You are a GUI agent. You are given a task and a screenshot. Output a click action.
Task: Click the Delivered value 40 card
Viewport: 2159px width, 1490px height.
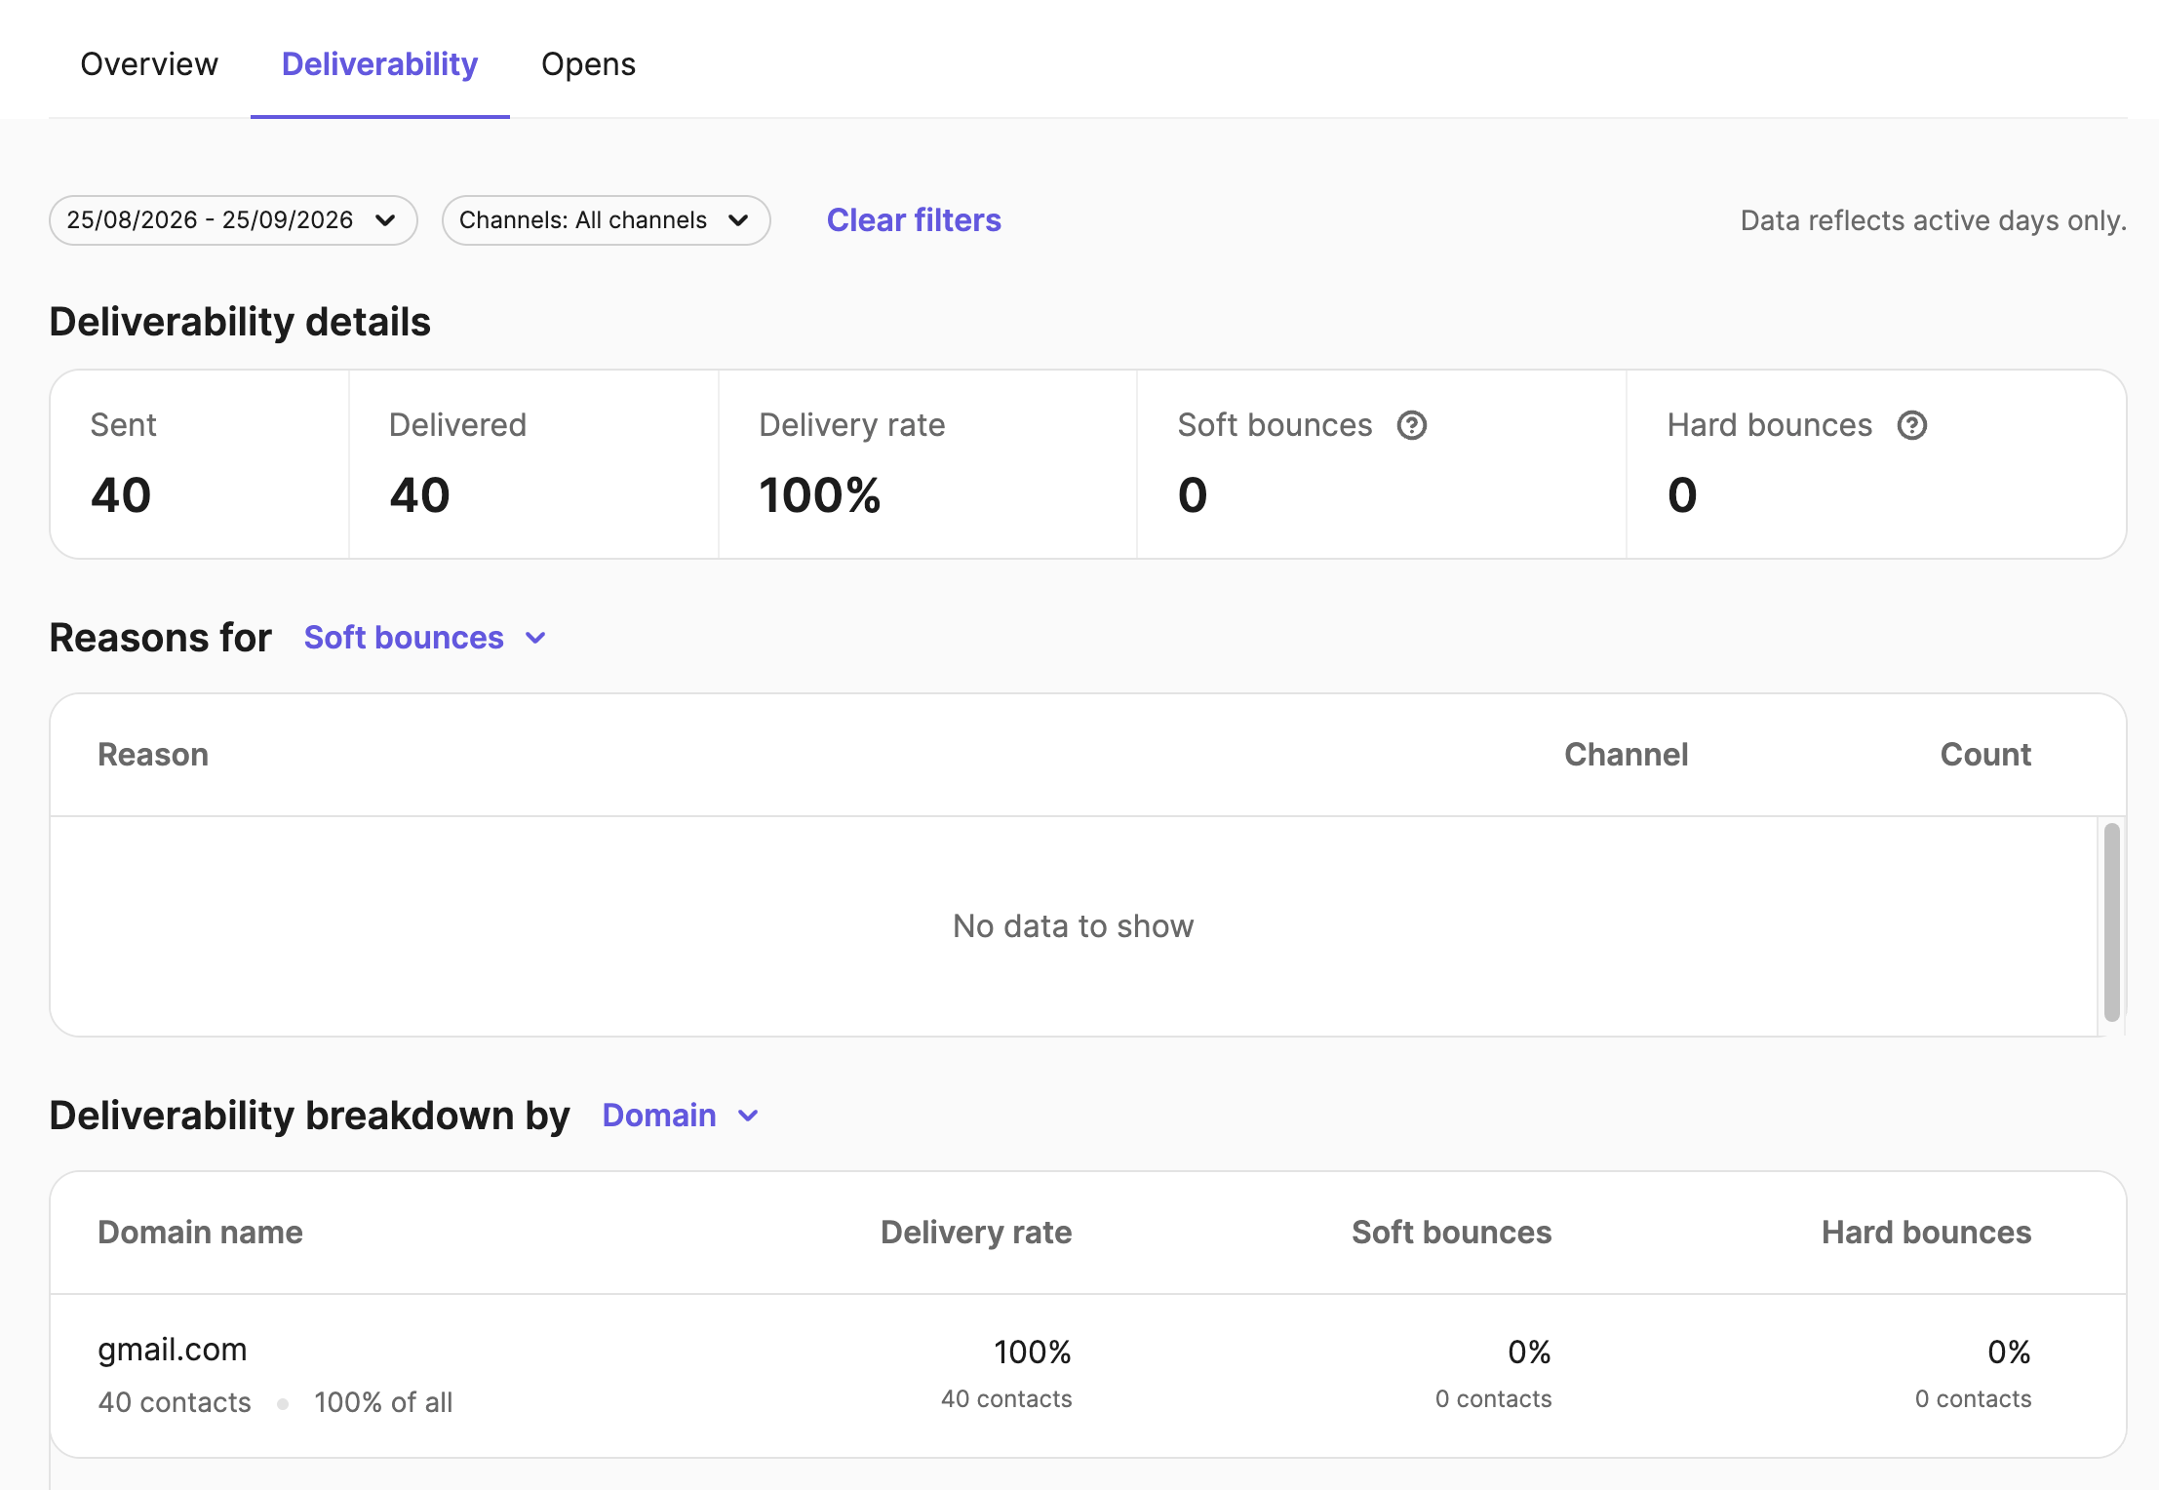coord(533,464)
